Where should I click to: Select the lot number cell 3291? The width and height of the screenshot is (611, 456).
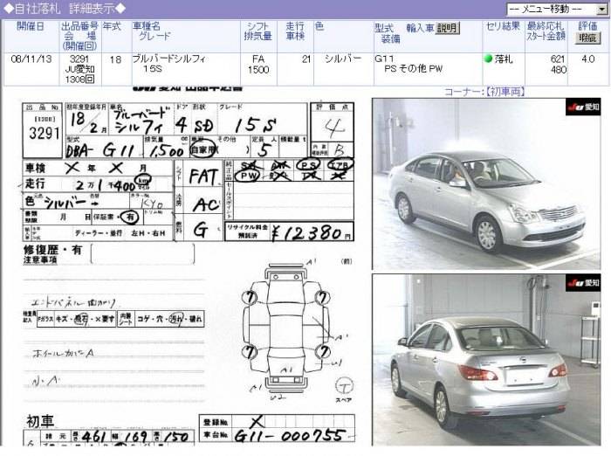[79, 59]
